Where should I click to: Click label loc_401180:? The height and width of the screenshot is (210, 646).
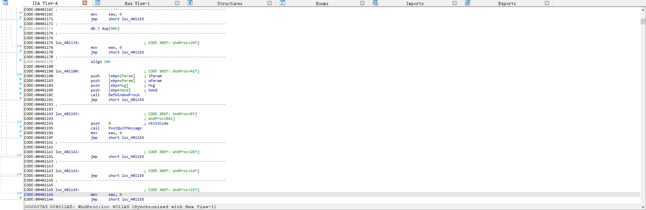[67, 71]
